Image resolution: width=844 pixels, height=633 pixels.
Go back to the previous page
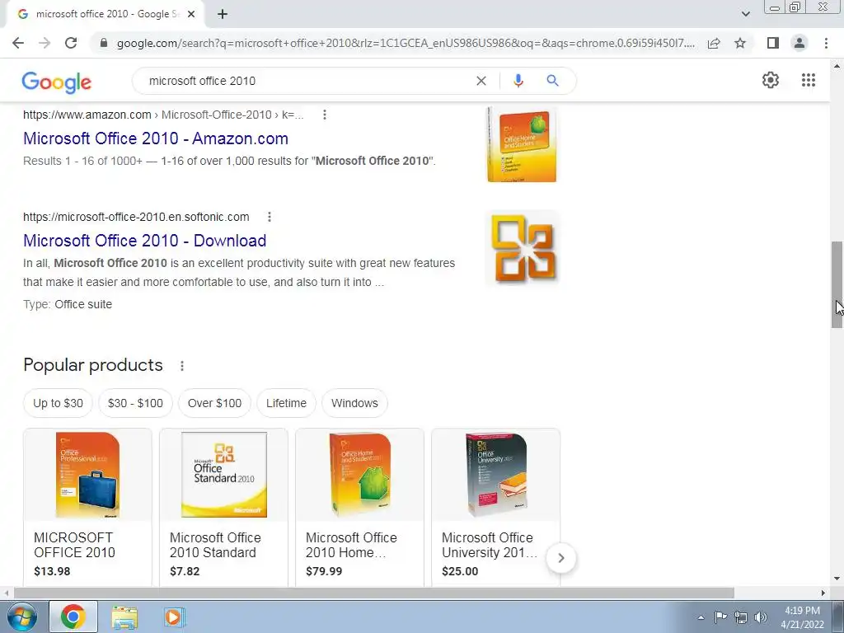[x=18, y=43]
